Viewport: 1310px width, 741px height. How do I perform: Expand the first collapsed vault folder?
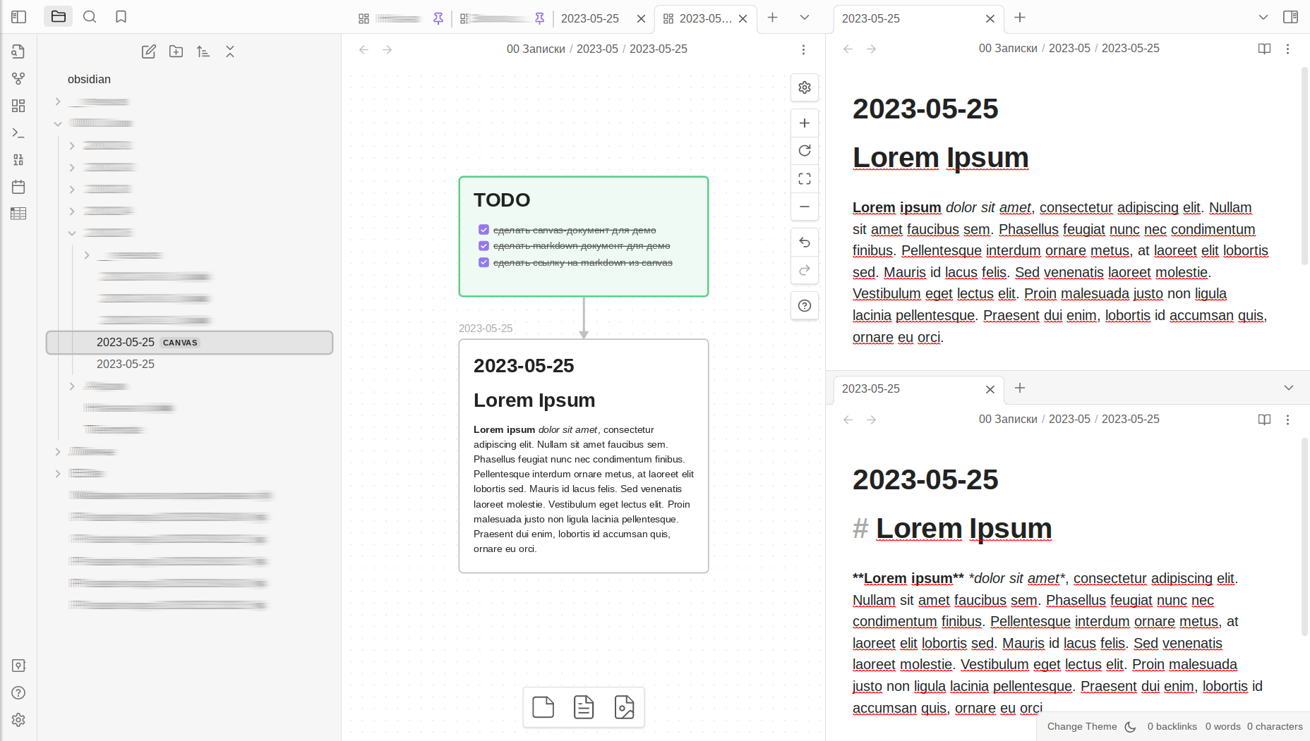click(x=58, y=102)
